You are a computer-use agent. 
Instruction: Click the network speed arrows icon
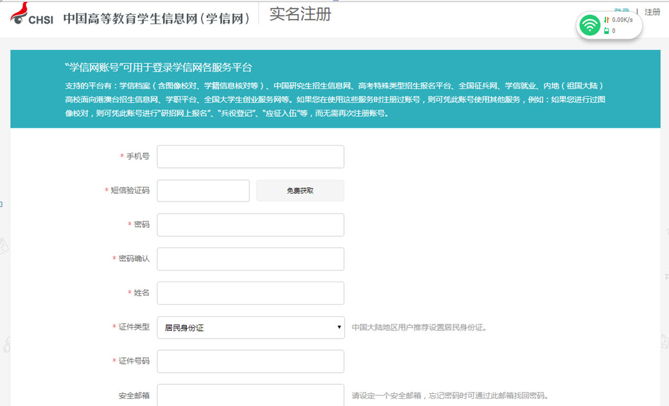tap(606, 20)
